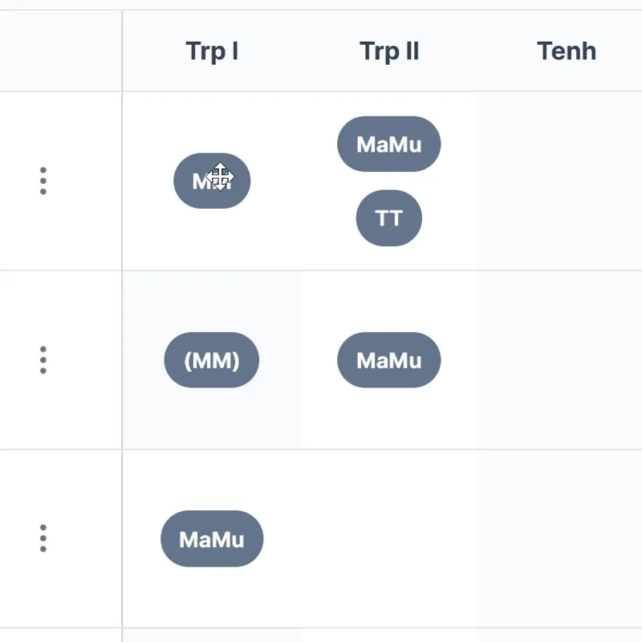642x642 pixels.
Task: Click the Trp I column header
Action: click(212, 51)
